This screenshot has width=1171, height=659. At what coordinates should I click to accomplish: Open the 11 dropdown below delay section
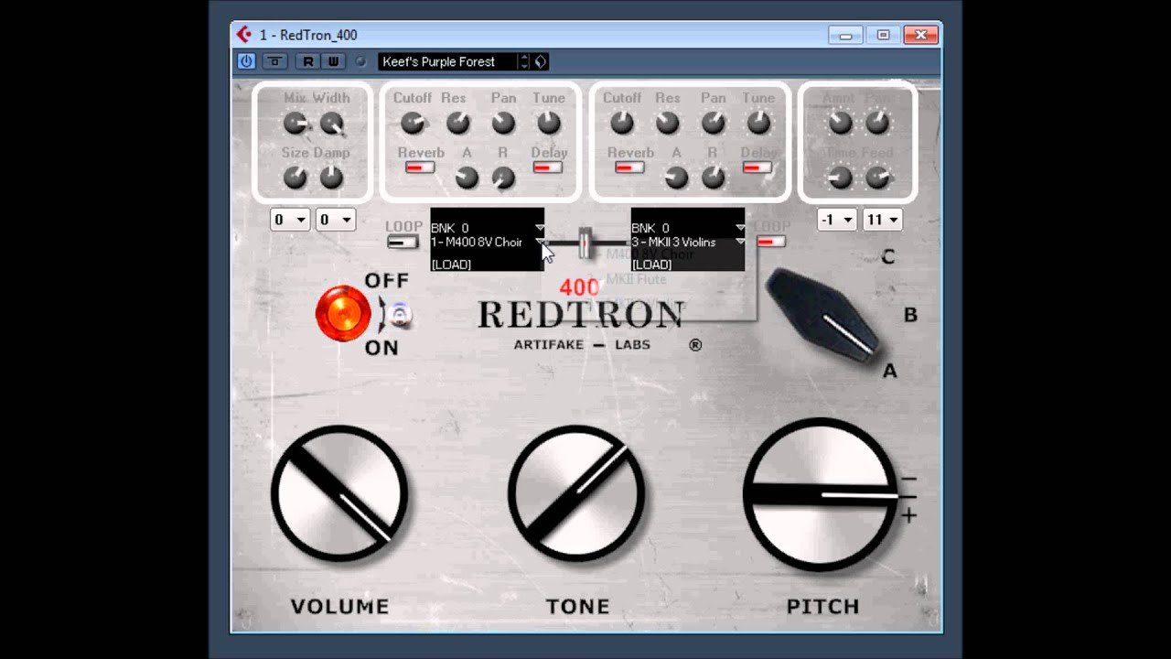(x=883, y=220)
